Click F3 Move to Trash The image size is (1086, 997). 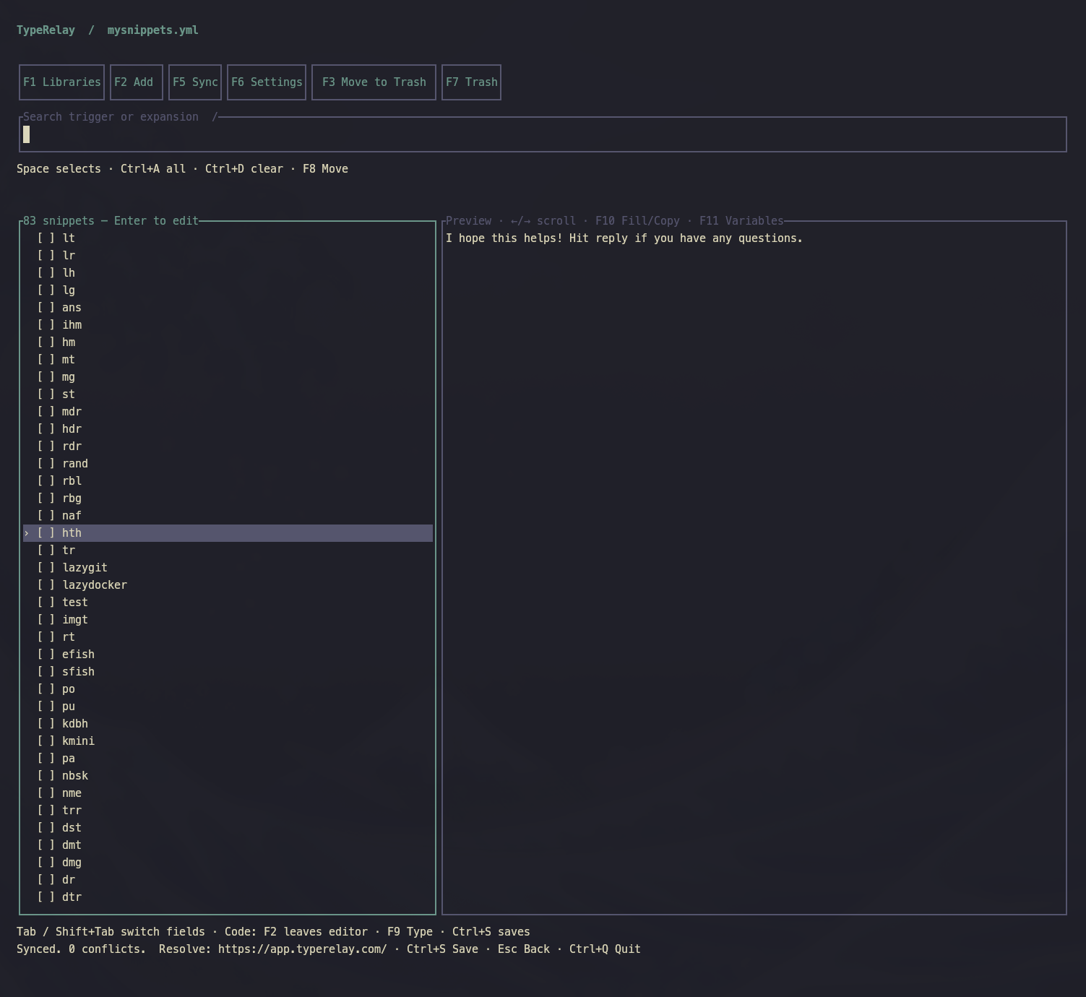[x=374, y=82]
